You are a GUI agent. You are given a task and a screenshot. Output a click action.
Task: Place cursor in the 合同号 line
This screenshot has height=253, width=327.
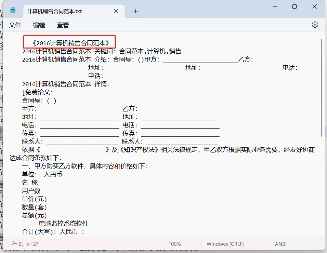(39, 101)
